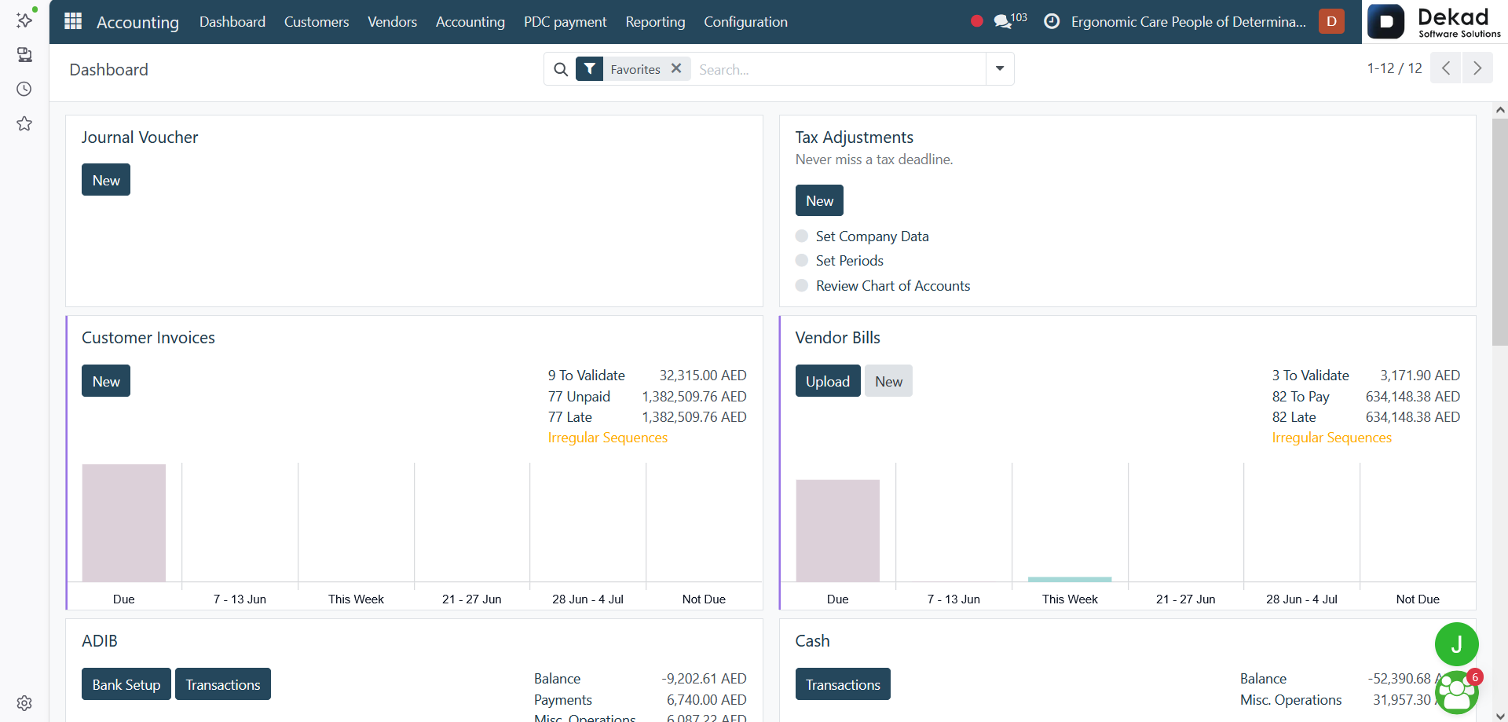Toggle the Review Chart of Accounts circle

pos(802,285)
